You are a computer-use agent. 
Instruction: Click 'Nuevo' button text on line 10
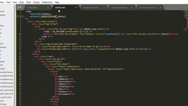pos(165,34)
